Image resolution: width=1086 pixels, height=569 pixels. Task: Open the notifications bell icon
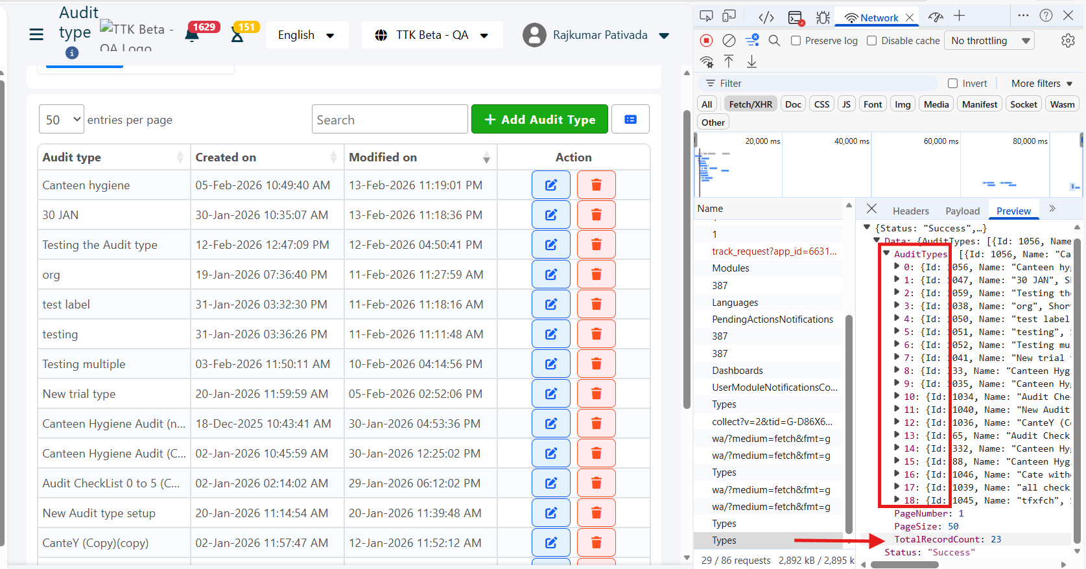(192, 35)
